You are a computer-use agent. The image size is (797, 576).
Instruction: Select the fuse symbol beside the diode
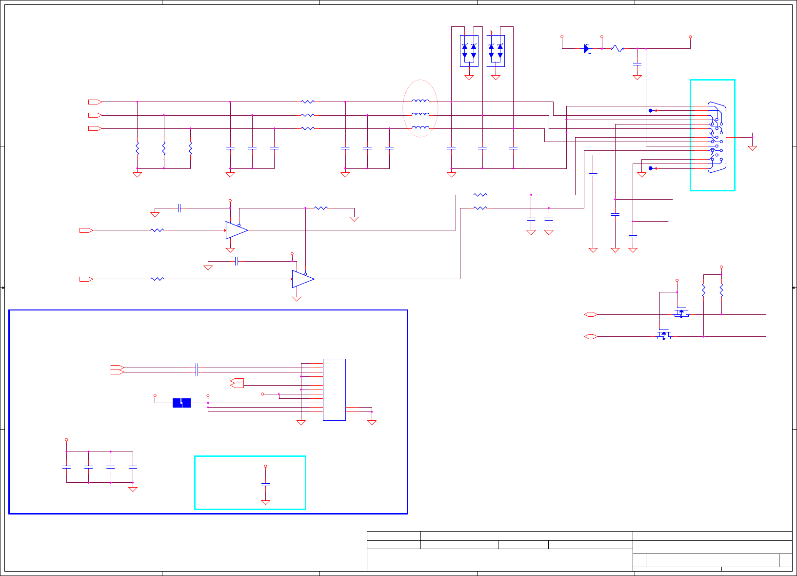tap(618, 48)
